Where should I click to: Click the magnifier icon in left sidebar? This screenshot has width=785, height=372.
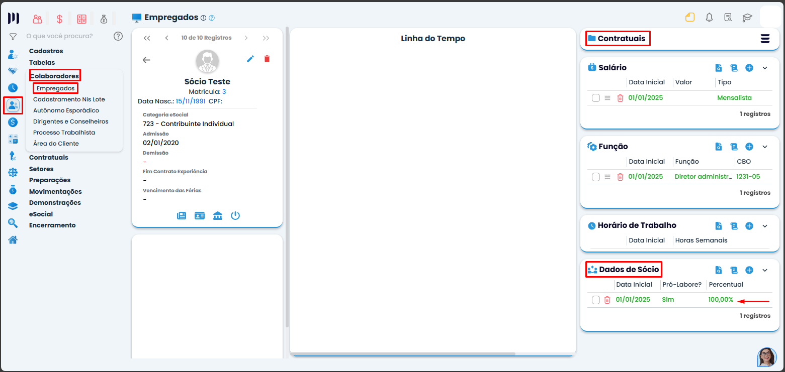pyautogui.click(x=13, y=223)
